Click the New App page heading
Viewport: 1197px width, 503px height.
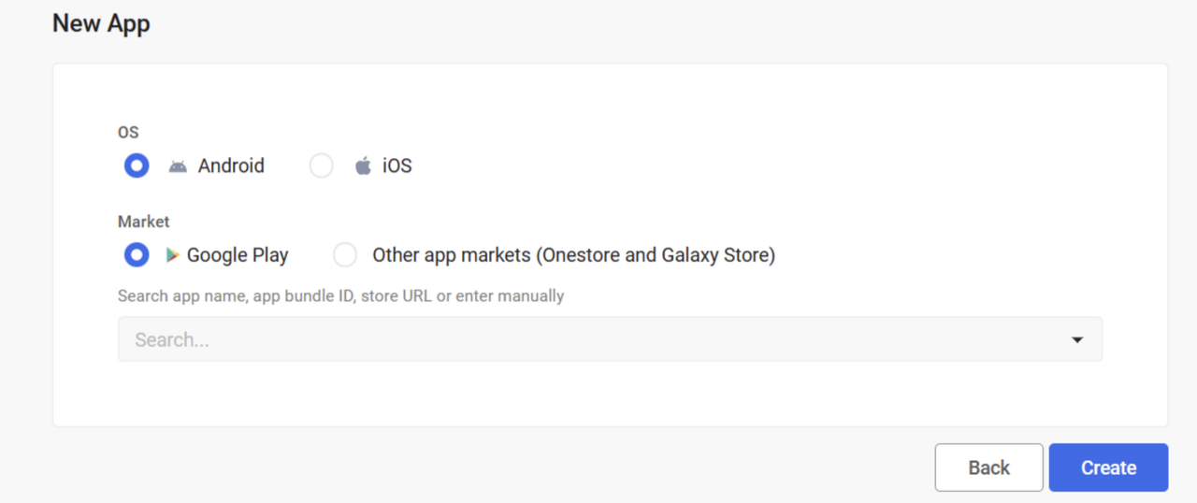pyautogui.click(x=101, y=23)
